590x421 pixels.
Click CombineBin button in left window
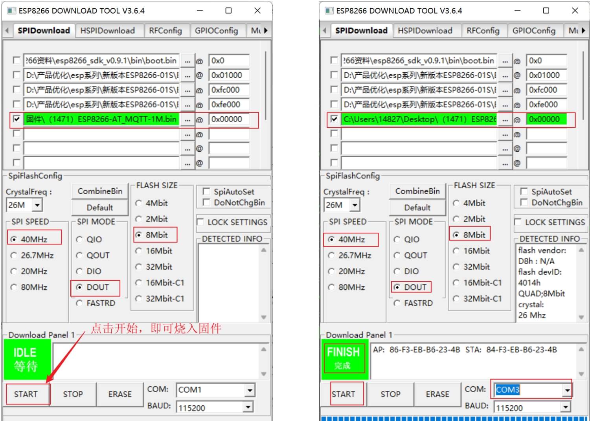100,191
